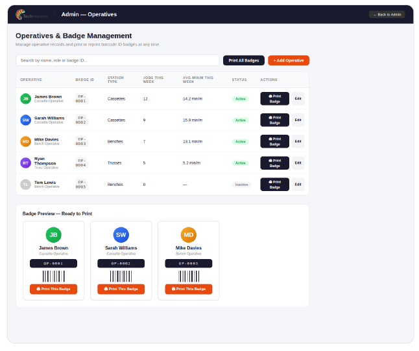The width and height of the screenshot is (419, 351).
Task: Click the barcode on Sarah Williams' badge card
Action: point(121,277)
